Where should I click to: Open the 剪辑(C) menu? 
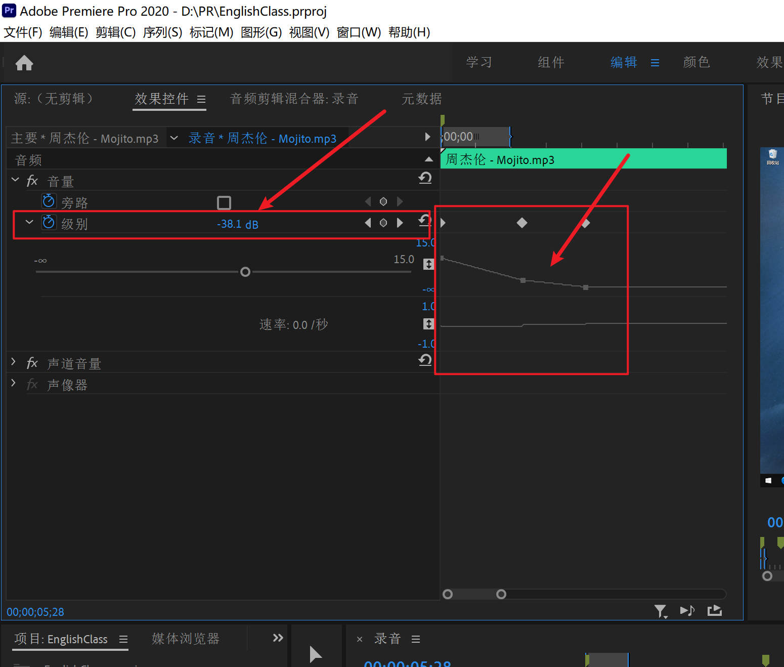[x=115, y=32]
